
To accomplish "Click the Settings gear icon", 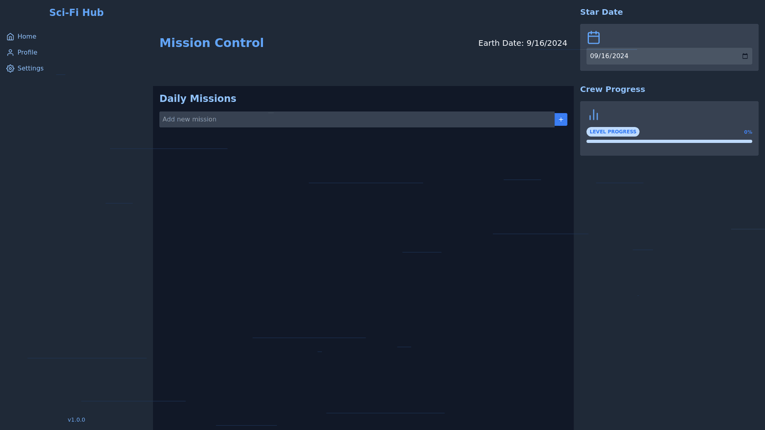I will pyautogui.click(x=10, y=68).
